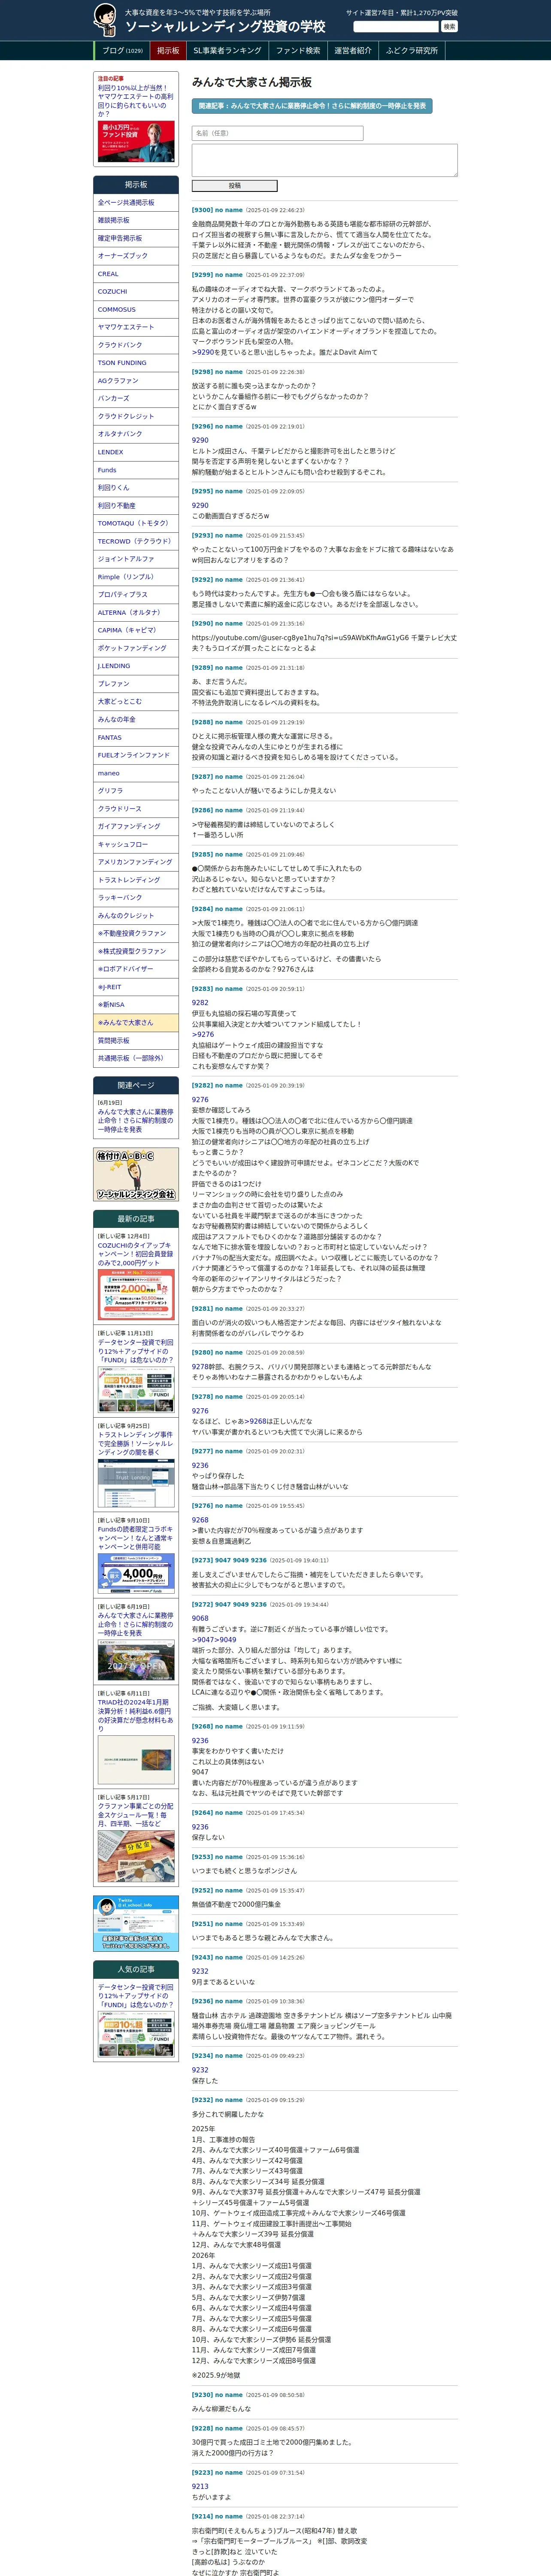Viewport: 551px width, 2576px height.
Task: Open トラストレンディング事件 article link
Action: [135, 1443]
